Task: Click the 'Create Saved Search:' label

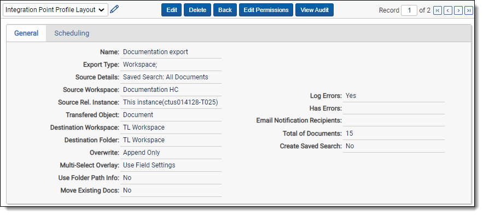Action: coord(311,146)
